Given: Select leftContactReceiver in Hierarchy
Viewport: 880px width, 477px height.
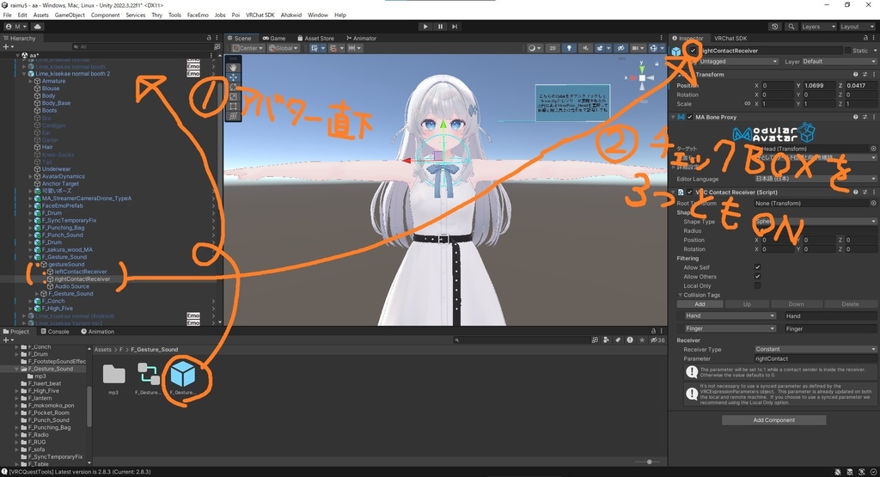Looking at the screenshot, I should click(x=80, y=272).
